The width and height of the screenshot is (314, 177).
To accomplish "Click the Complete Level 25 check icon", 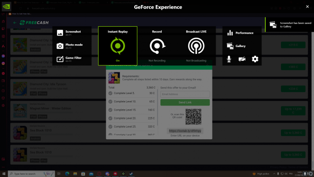I will coord(110,127).
